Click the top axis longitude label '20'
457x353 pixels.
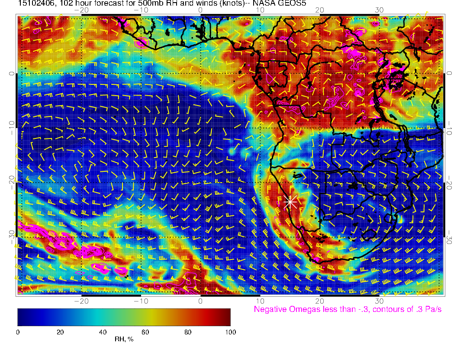(320, 10)
